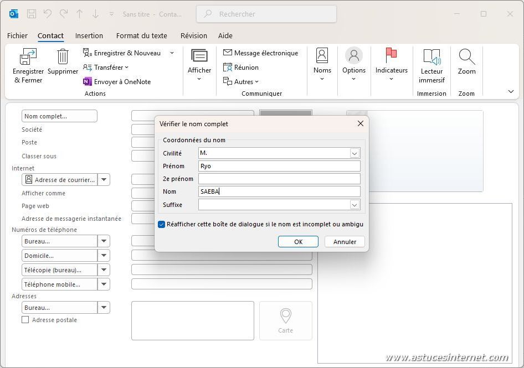This screenshot has height=368, width=524.
Task: Click the save icon in title bar
Action: pos(32,14)
